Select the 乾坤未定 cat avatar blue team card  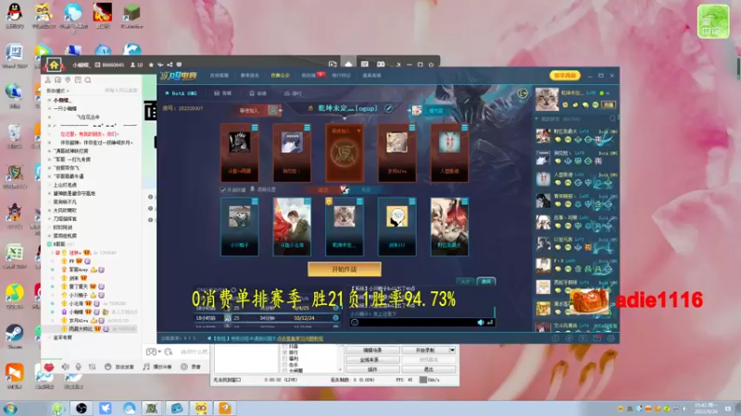coord(345,226)
